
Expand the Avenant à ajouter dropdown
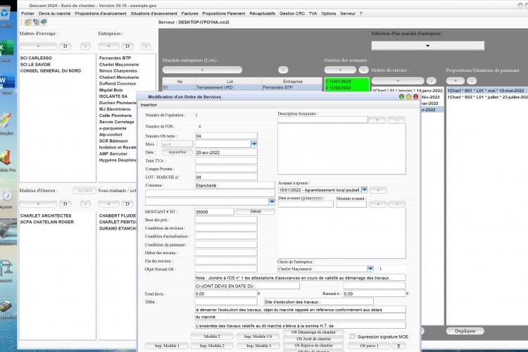click(365, 190)
